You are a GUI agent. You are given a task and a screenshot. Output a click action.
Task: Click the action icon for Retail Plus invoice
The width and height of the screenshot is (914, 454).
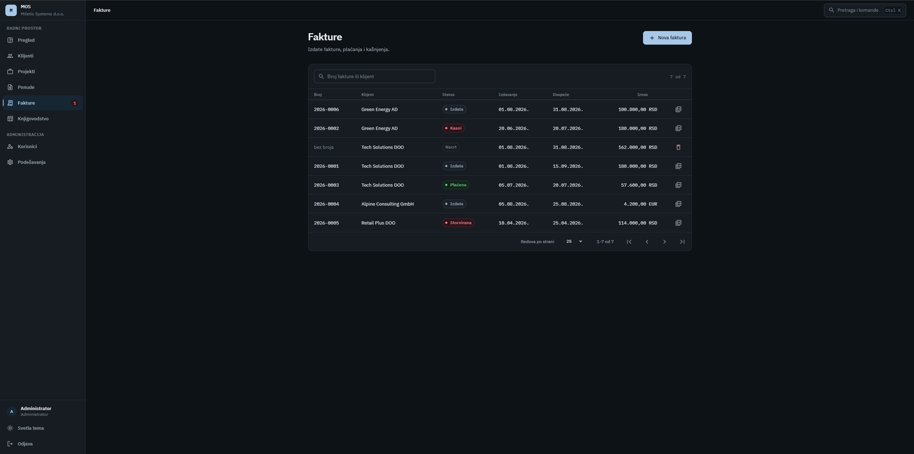click(x=678, y=223)
